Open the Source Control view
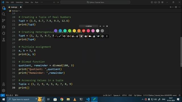Image resolution: width=182 pixels, height=102 pixels. [4, 21]
